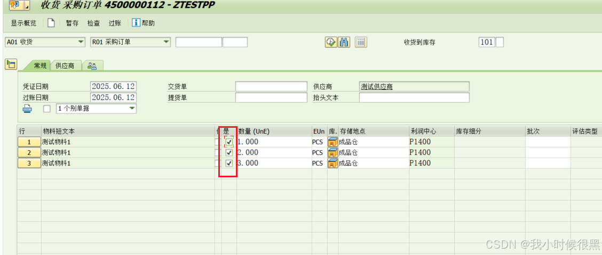Click the 提货单 input field
This screenshot has width=602, height=255.
pos(272,97)
